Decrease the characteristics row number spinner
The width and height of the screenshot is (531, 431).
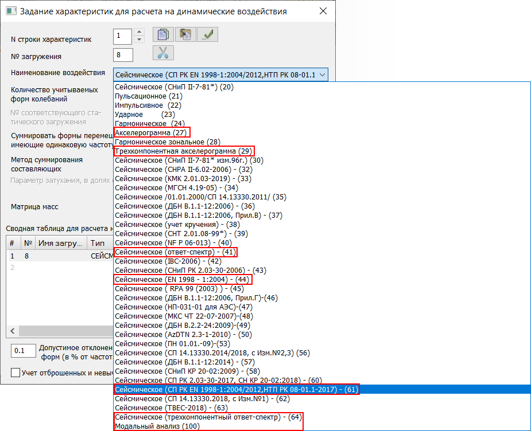(138, 40)
